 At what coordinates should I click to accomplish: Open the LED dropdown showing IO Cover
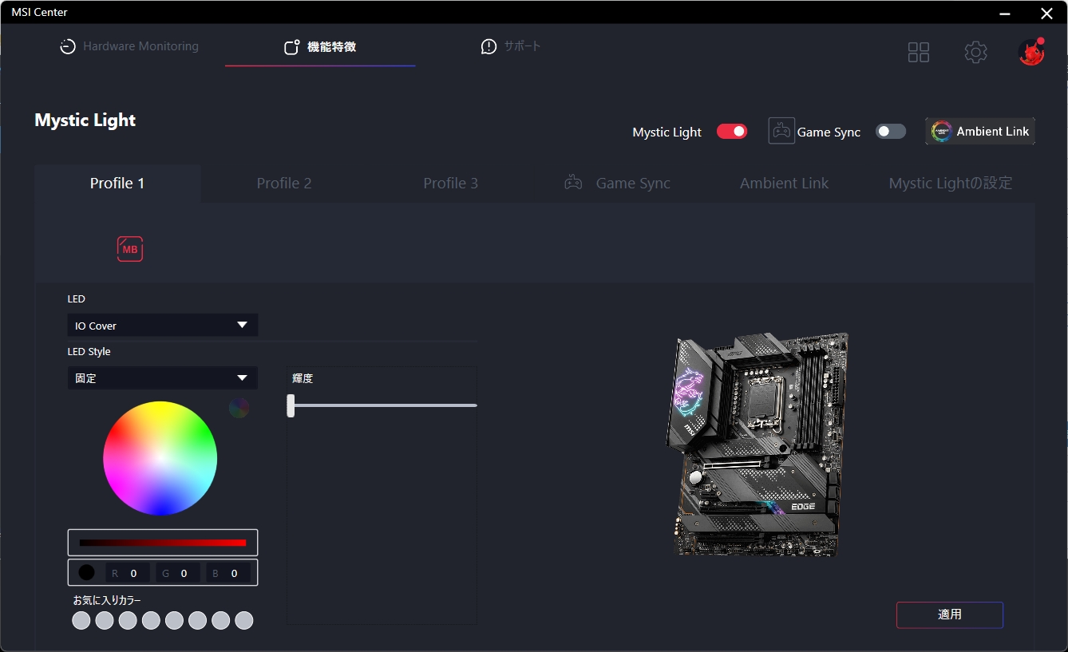click(162, 325)
